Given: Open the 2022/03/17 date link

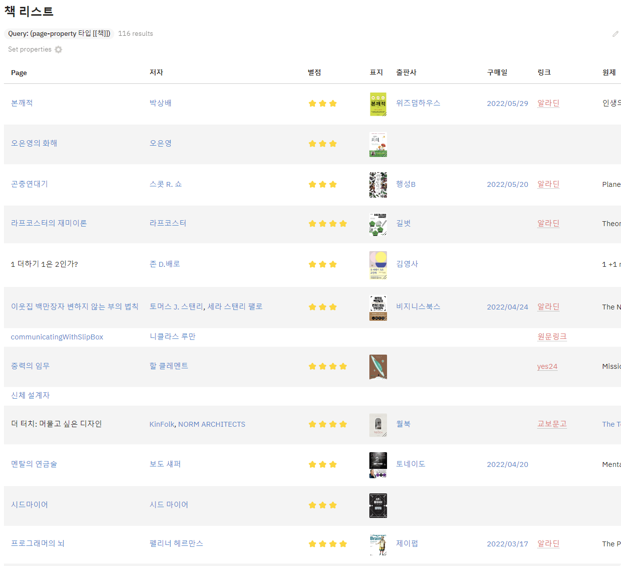Looking at the screenshot, I should pos(508,544).
